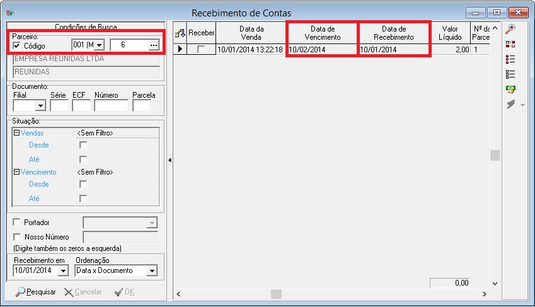The image size is (535, 307).
Task: Click the Valor Líquido column header
Action: tap(450, 33)
